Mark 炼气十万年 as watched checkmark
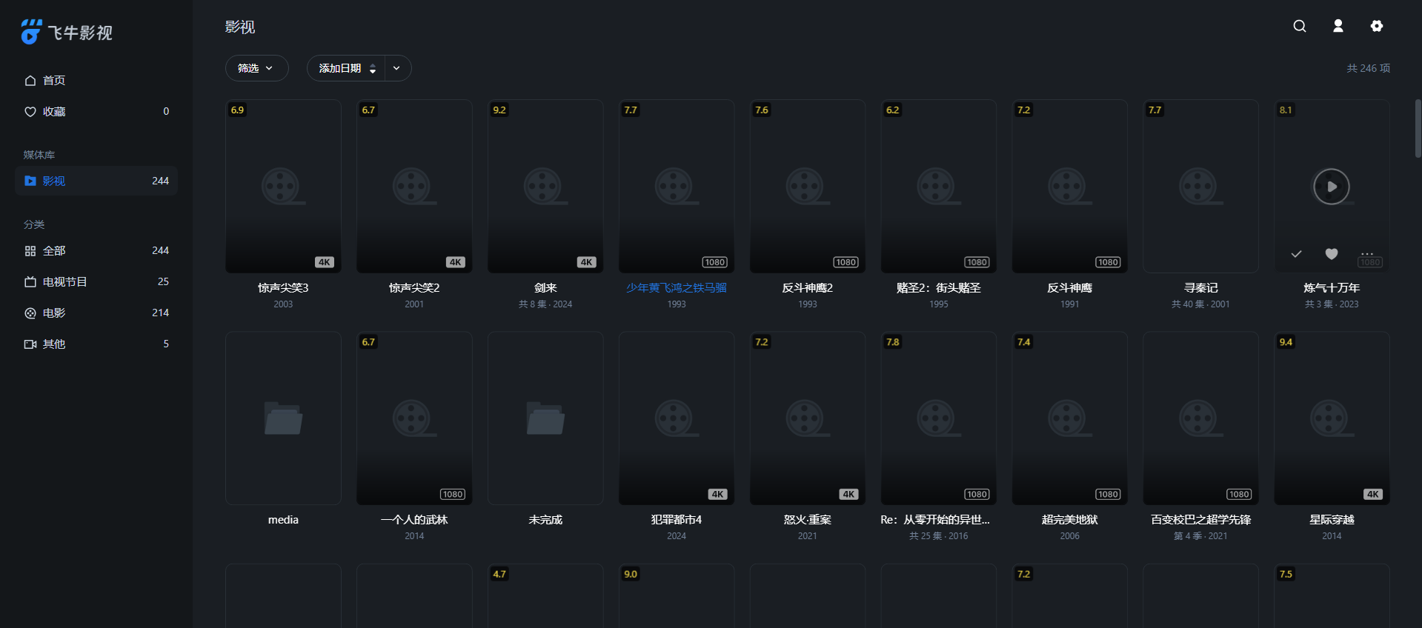Viewport: 1422px width, 628px height. point(1296,254)
